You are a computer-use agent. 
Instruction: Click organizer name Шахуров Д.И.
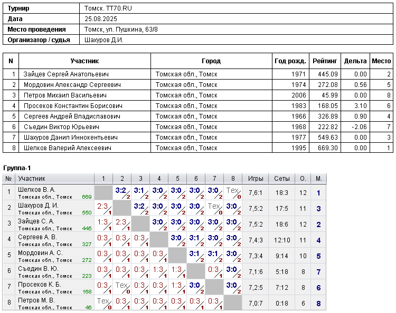104,40
